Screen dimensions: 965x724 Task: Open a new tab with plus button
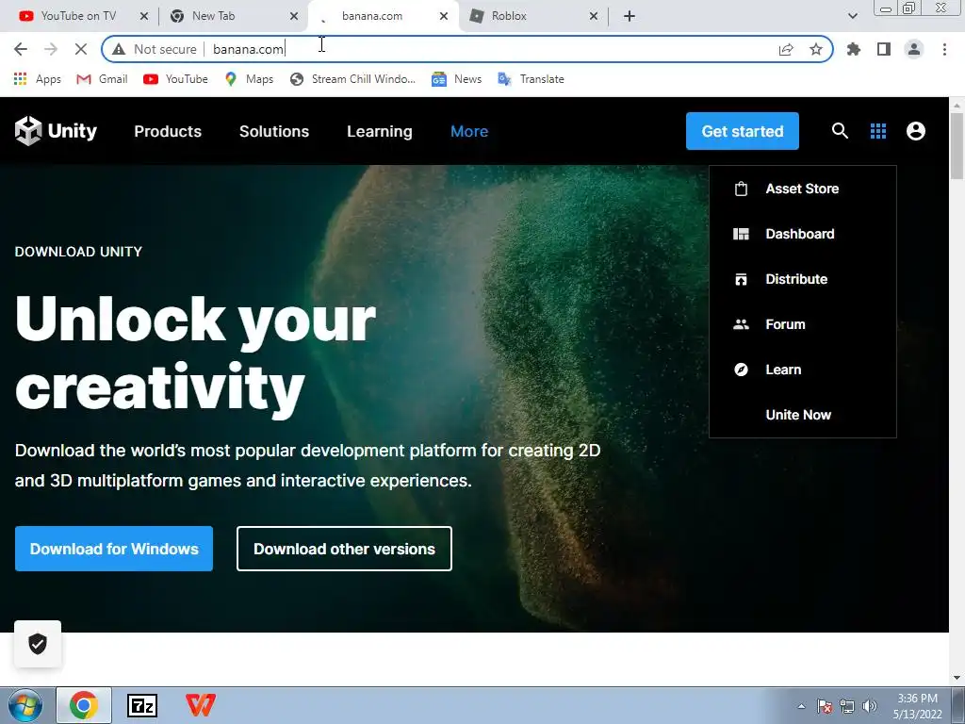coord(629,16)
